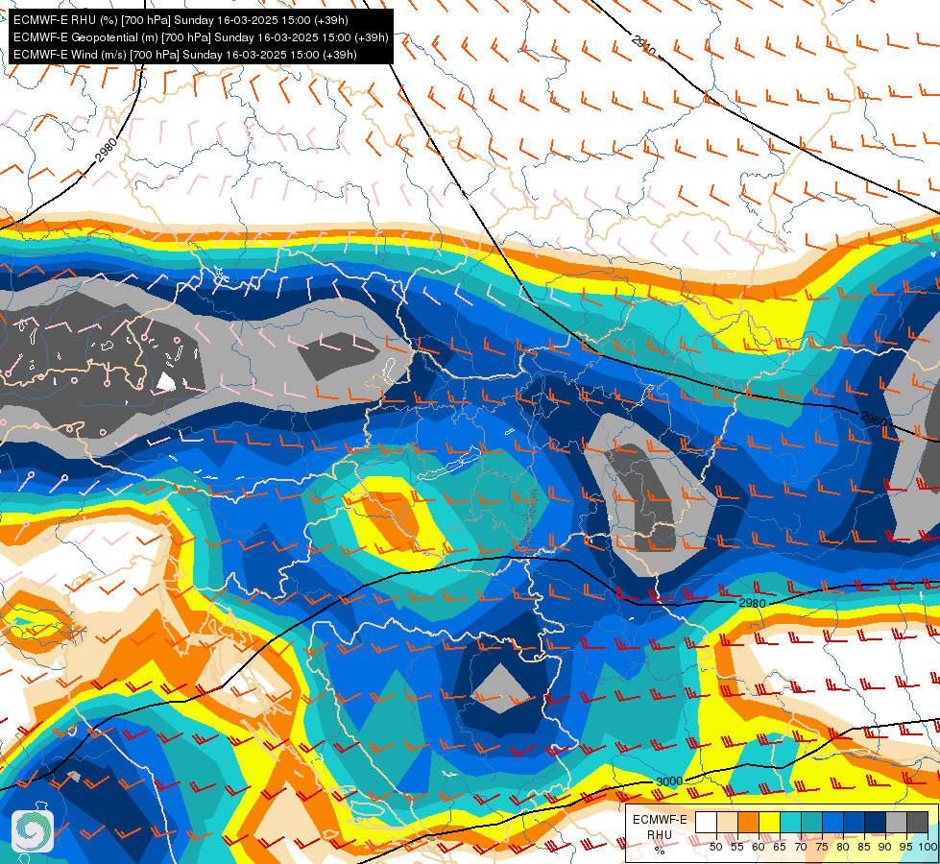This screenshot has height=864, width=940.
Task: Click the dark blue 80-85% legend swatch
Action: click(854, 822)
